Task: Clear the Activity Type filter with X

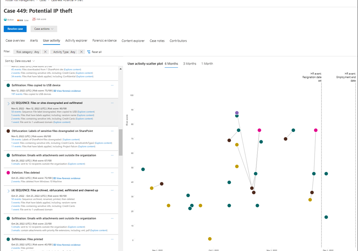Action: (x=81, y=52)
